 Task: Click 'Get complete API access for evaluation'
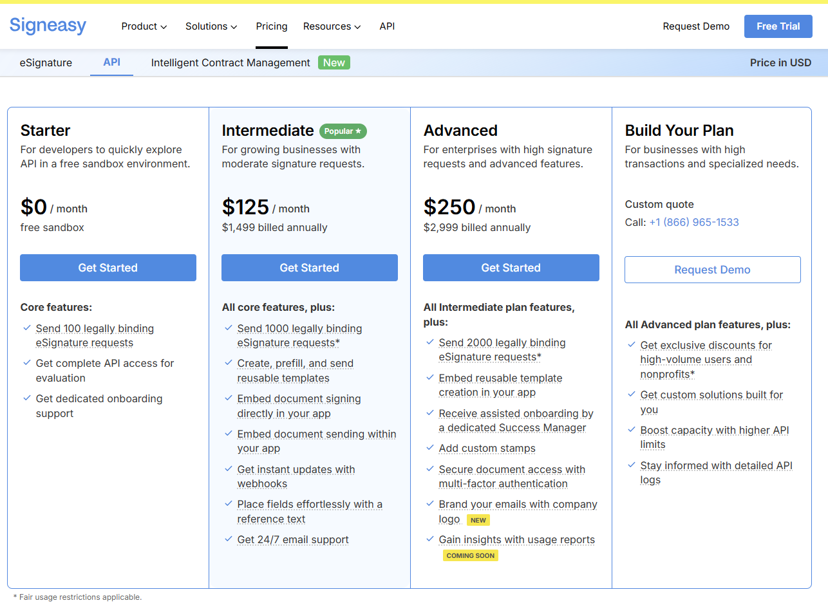(105, 371)
